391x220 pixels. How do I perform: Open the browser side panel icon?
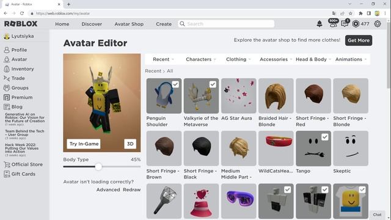pyautogui.click(x=369, y=13)
